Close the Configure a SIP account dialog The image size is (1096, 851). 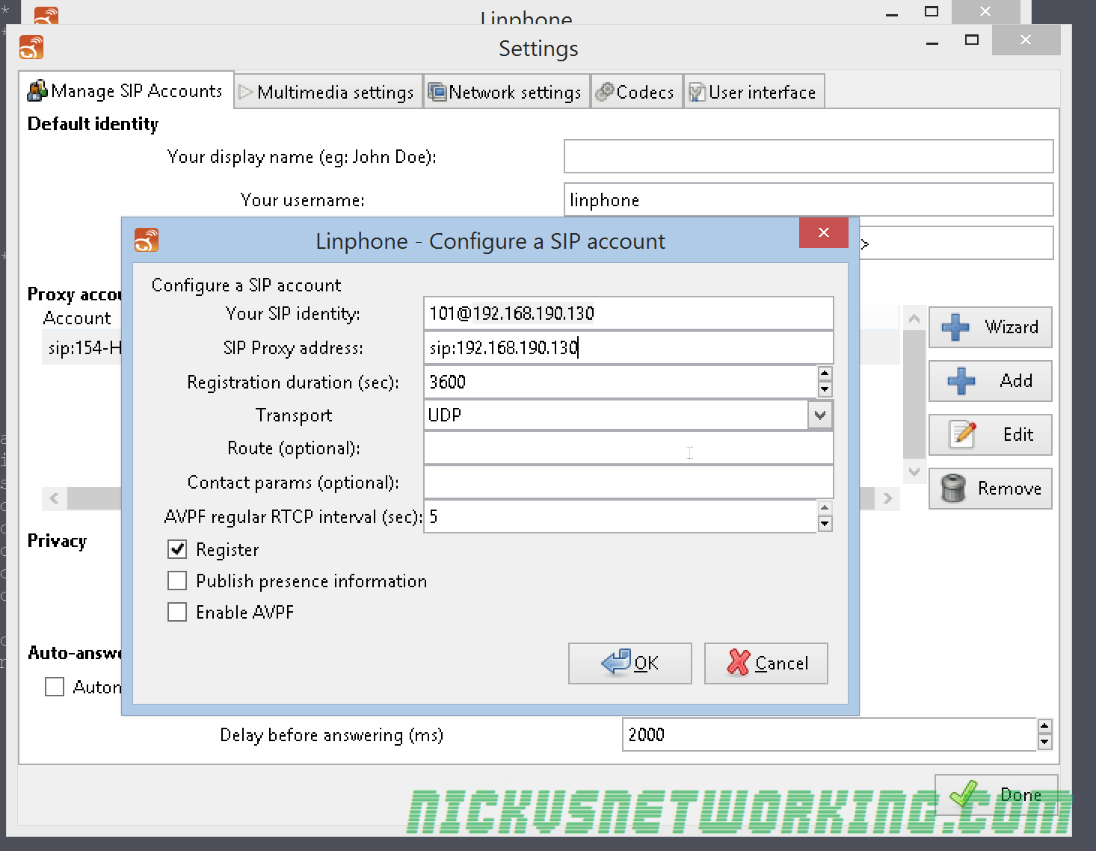click(x=824, y=232)
